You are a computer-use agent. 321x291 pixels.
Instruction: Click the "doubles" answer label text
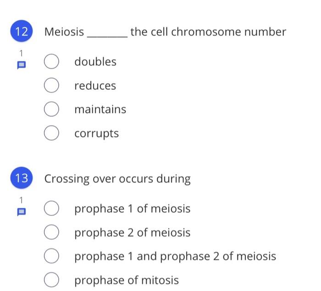(x=95, y=61)
